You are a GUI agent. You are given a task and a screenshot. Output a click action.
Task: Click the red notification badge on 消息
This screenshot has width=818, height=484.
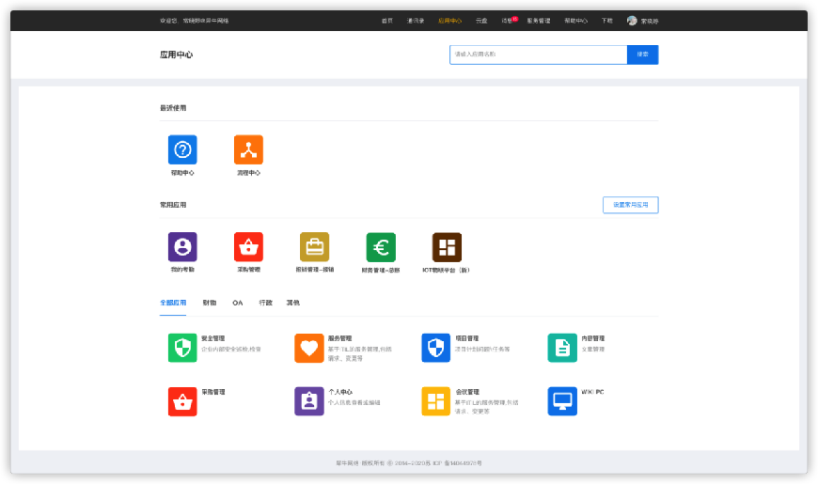point(515,18)
